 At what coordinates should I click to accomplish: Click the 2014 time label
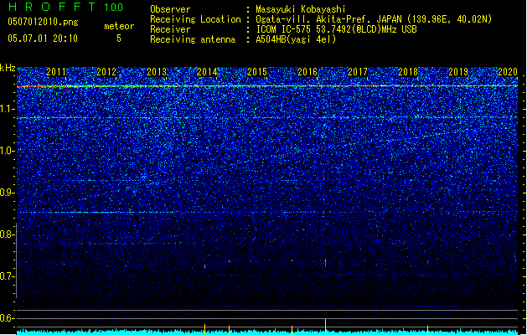coord(207,72)
